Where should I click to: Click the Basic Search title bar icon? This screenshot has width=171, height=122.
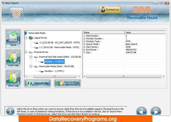(3, 3)
